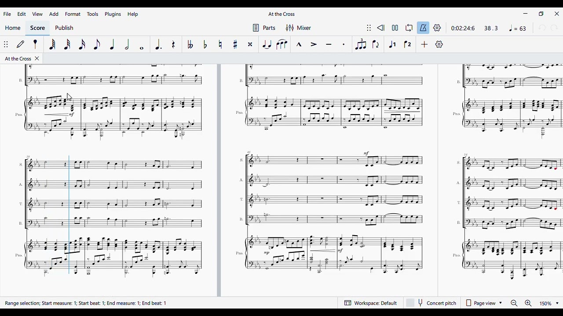Go to the Home tab
This screenshot has height=316, width=563.
tap(13, 28)
